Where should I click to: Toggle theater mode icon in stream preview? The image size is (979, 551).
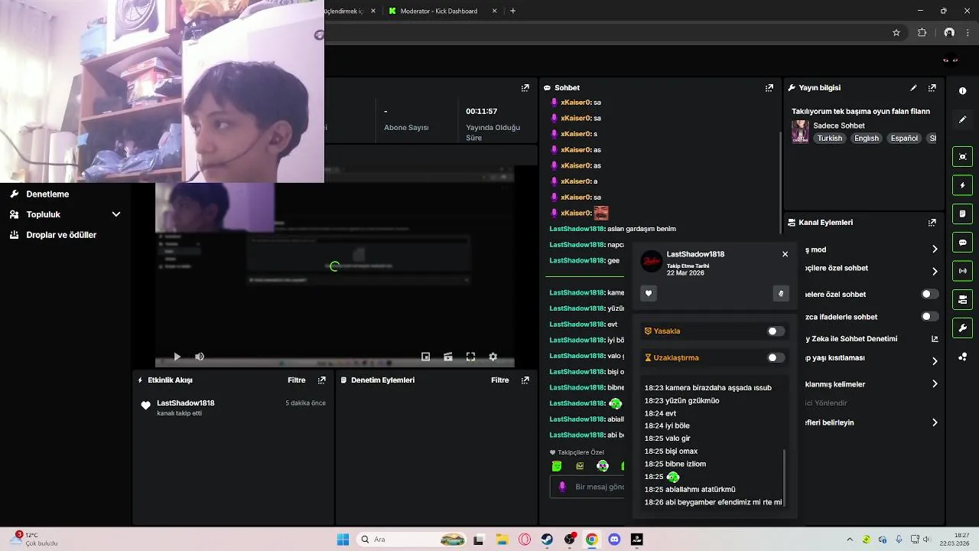[x=448, y=357]
